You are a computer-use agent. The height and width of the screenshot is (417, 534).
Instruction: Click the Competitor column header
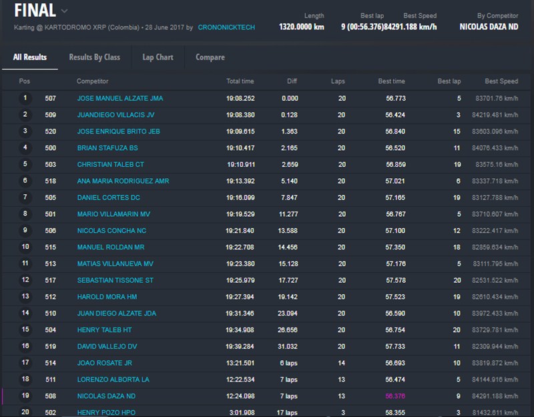coord(92,81)
